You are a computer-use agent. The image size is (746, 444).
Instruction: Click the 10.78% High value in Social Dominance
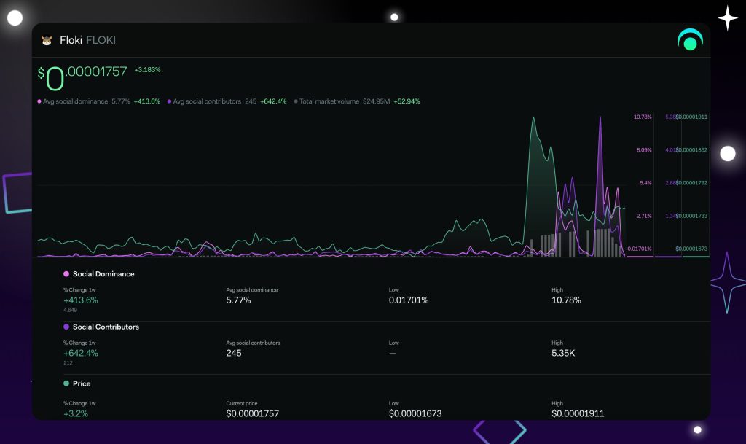tap(566, 300)
